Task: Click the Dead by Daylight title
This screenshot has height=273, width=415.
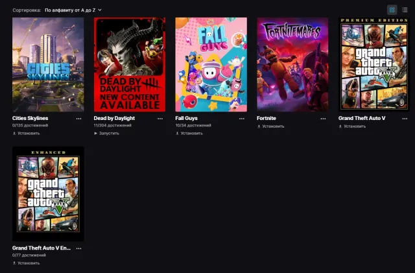Action: coord(114,118)
